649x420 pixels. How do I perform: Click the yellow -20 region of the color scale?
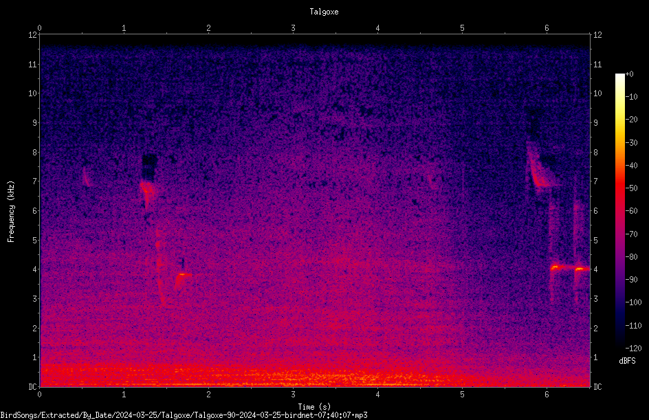619,120
